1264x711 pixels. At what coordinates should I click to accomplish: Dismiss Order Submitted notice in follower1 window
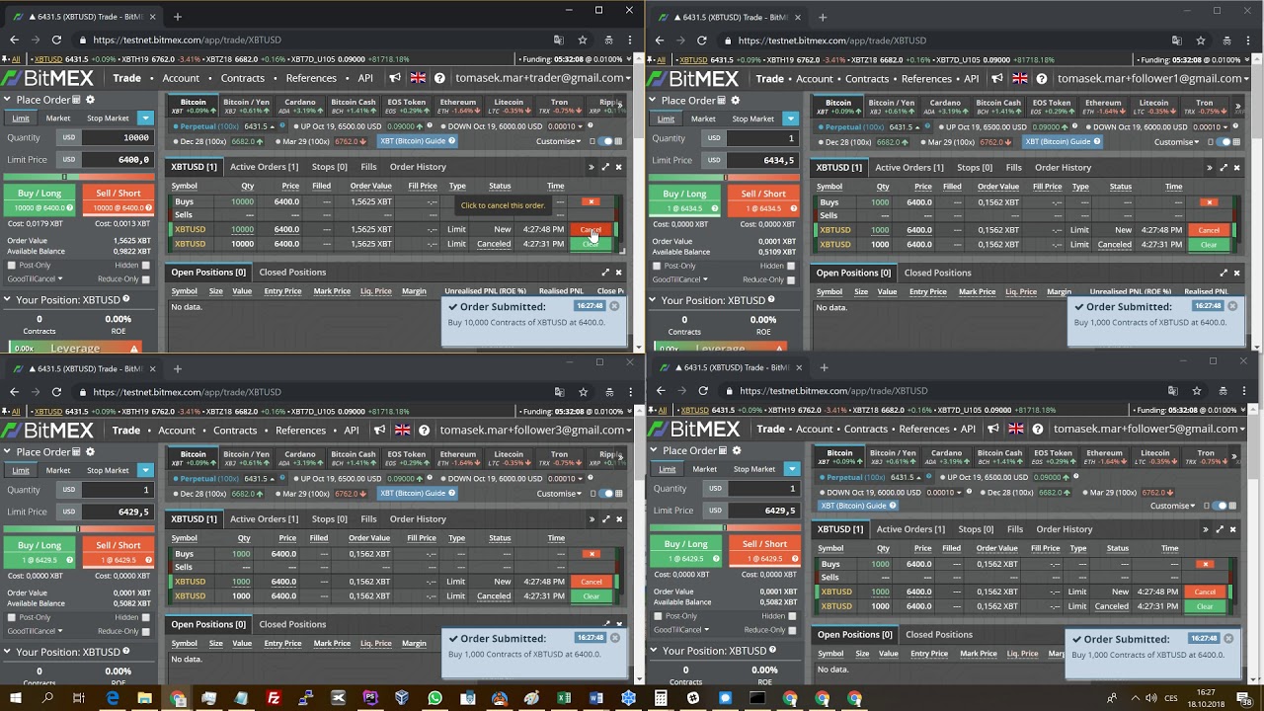click(x=1232, y=306)
